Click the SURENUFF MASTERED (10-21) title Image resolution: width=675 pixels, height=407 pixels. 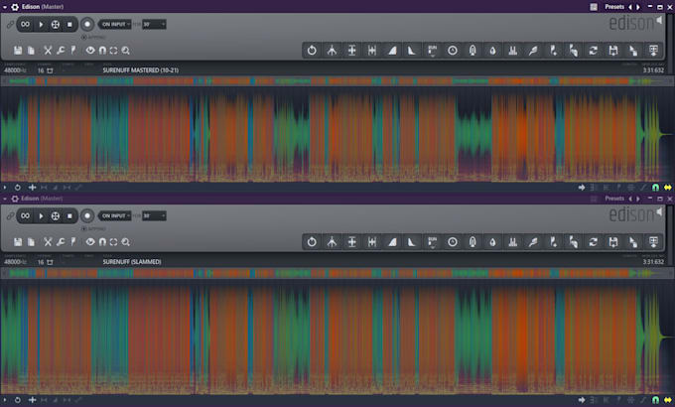(x=140, y=70)
